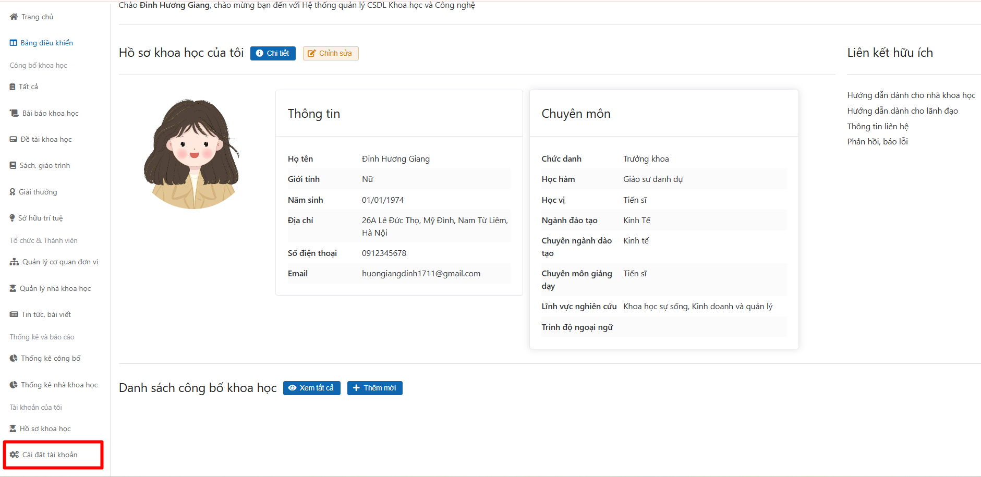981x477 pixels.
Task: Go to Quản lý nhà khoa học
Action: [x=55, y=288]
